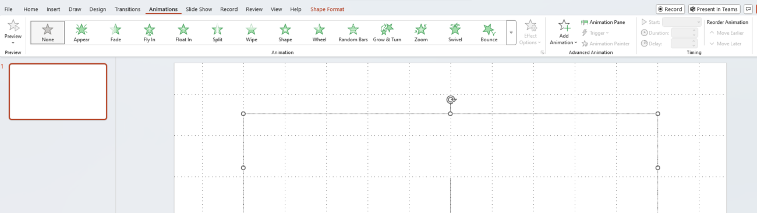
Task: Click the Animation Painter tool
Action: point(606,44)
